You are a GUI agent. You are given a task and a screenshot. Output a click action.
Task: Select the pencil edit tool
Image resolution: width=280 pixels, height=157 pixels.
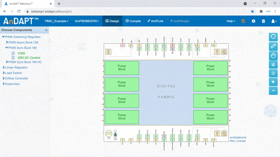273,46
